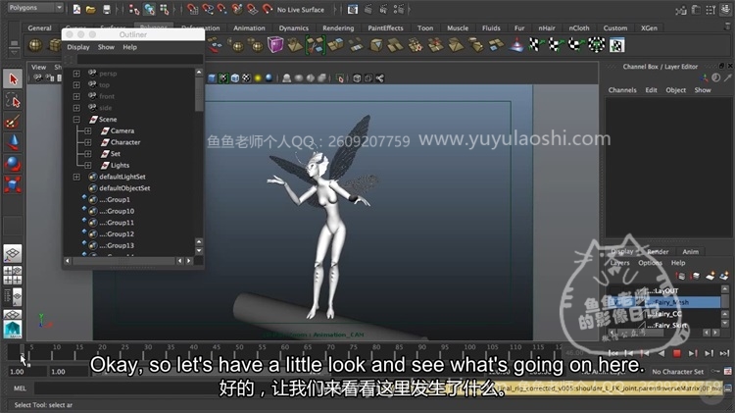The height and width of the screenshot is (413, 735).
Task: Choose four view layout icon
Action: (13, 275)
